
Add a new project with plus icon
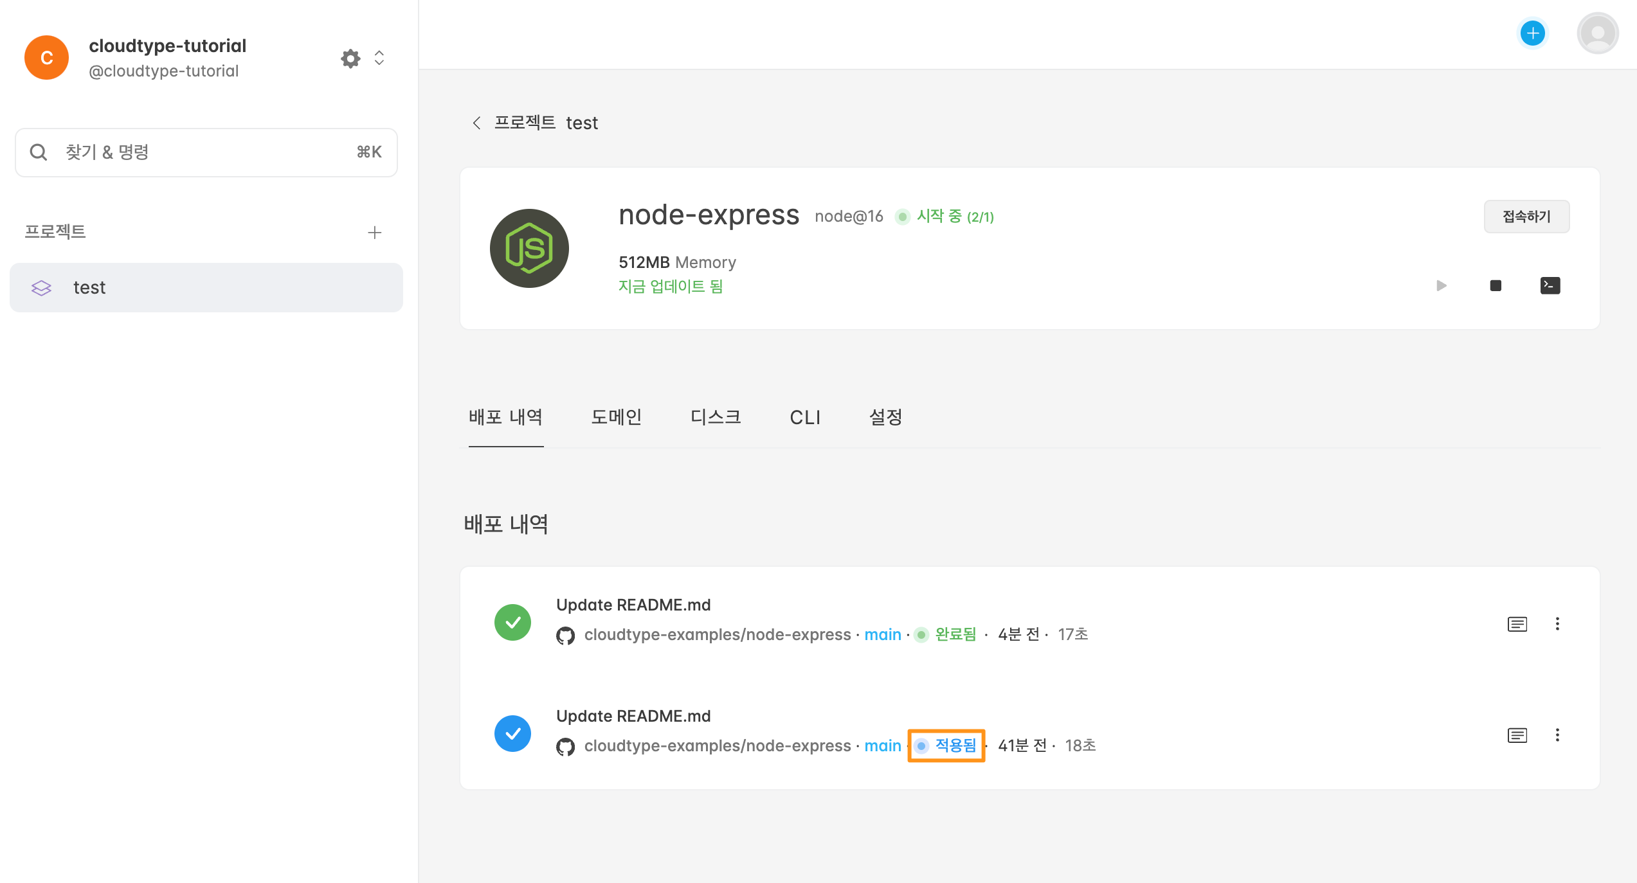click(x=375, y=233)
